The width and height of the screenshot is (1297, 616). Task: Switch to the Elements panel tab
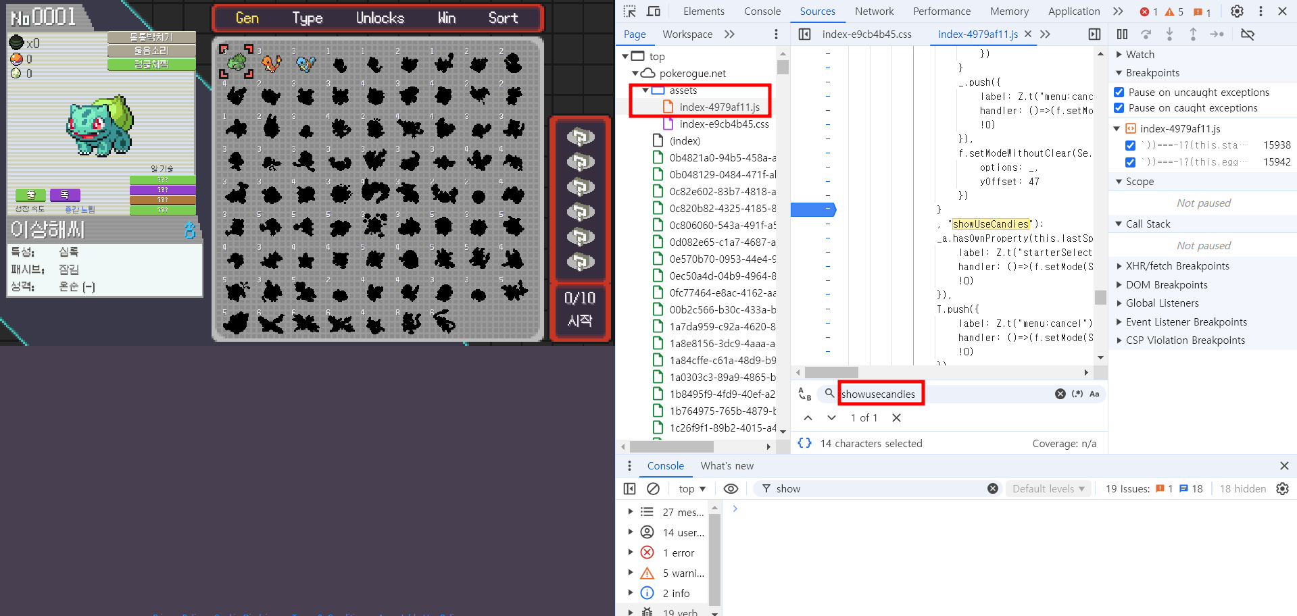[704, 11]
